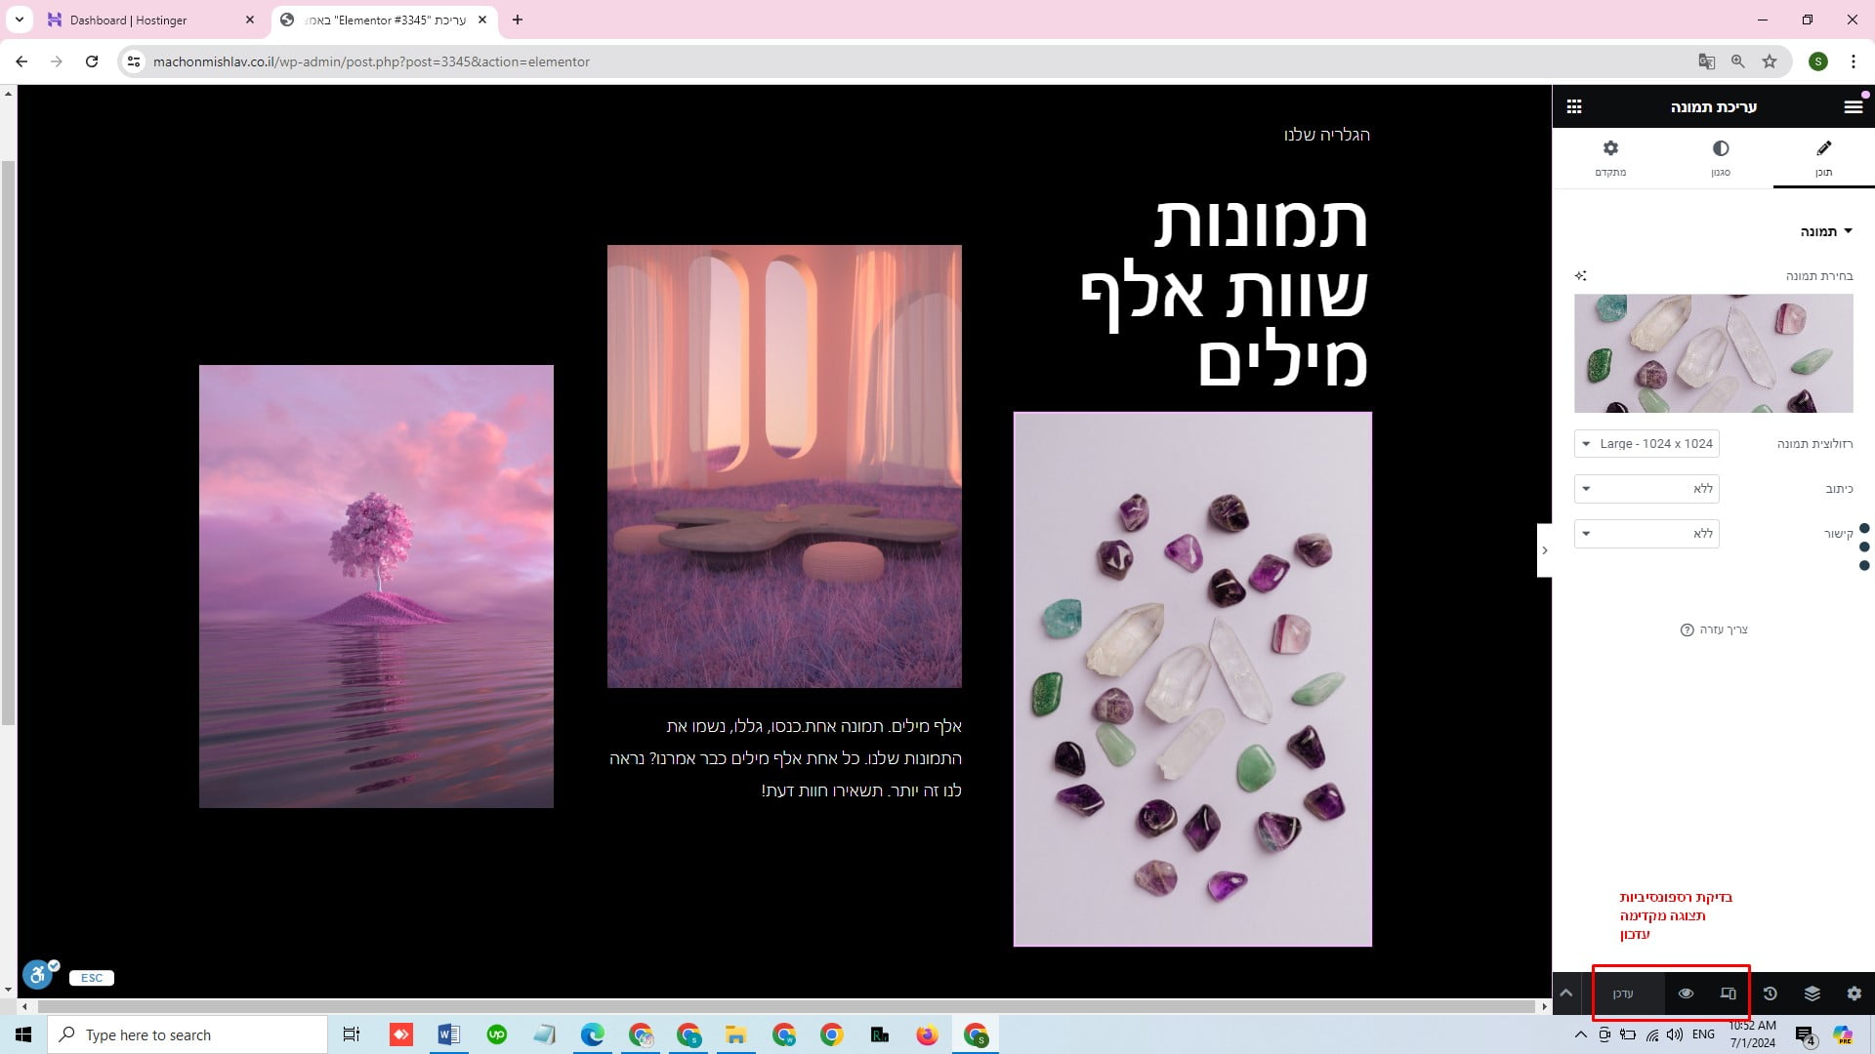
Task: Click the crystals image thumbnail in panel
Action: 1713,353
